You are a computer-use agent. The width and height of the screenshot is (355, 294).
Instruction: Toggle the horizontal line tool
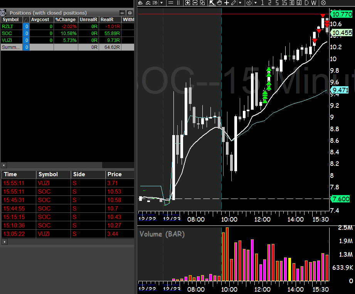[170, 3]
